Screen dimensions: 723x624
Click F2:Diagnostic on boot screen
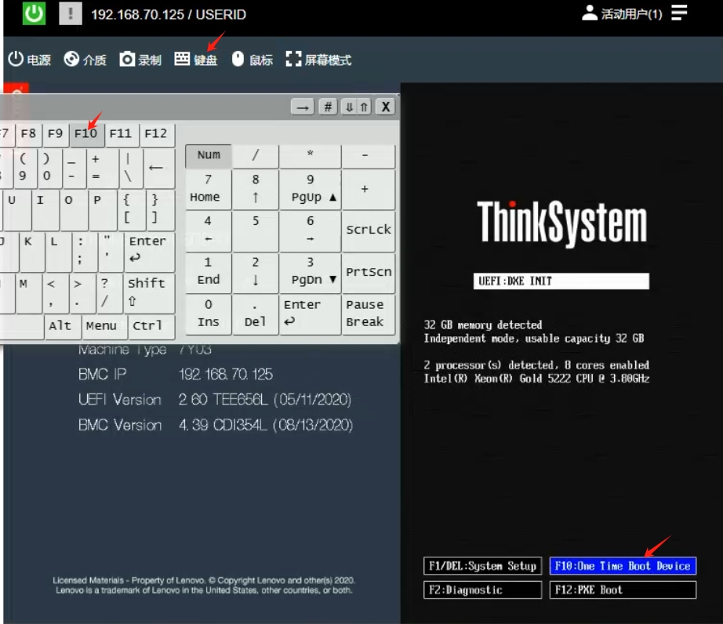[x=482, y=590]
